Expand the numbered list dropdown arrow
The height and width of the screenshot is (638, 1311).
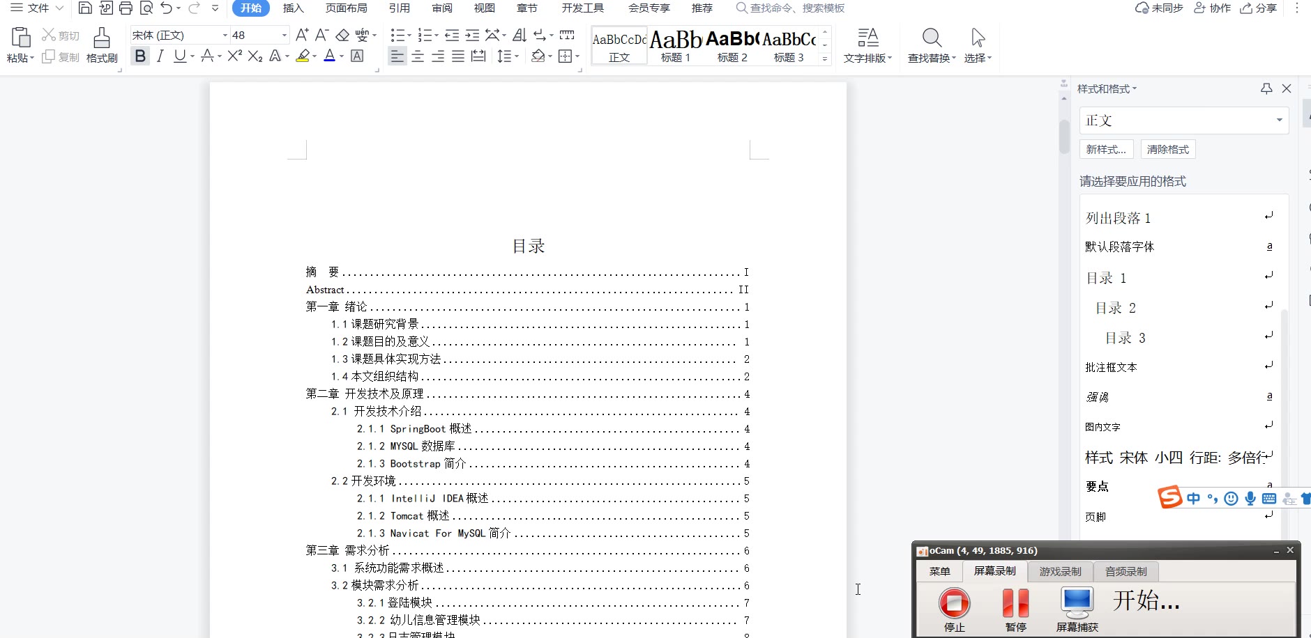[436, 36]
